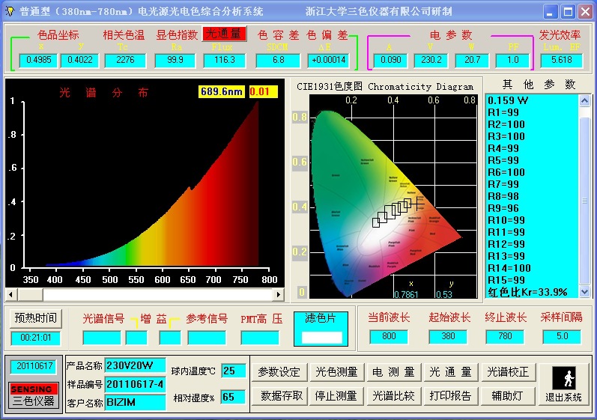This screenshot has height=420, width=597.
Task: Select 红色比Kr=33.9% in the list
Action: click(x=533, y=292)
